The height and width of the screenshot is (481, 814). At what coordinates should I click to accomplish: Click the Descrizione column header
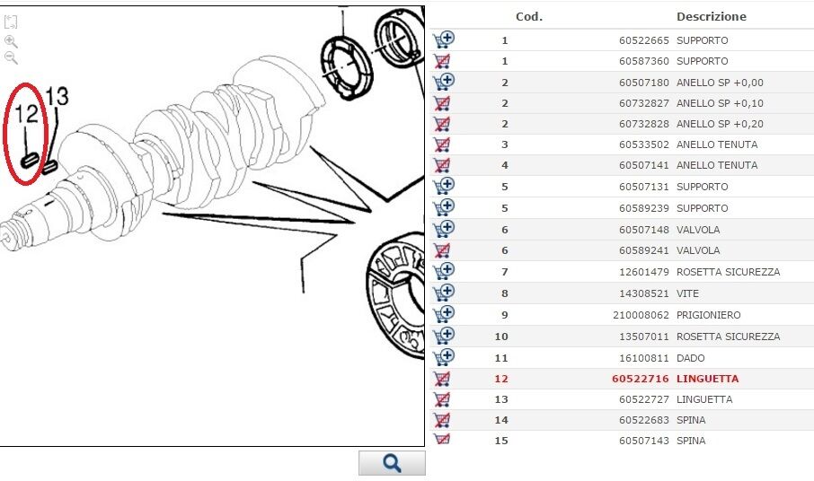click(712, 16)
